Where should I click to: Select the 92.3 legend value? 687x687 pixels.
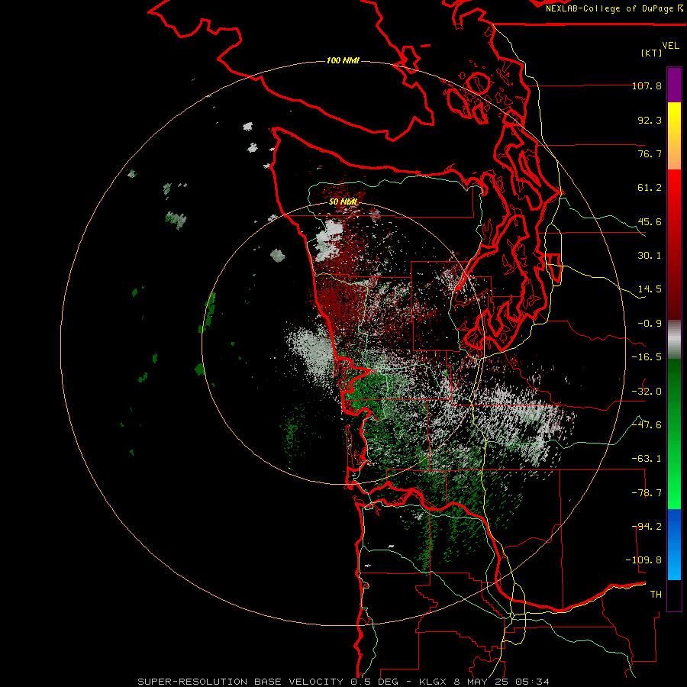(650, 120)
